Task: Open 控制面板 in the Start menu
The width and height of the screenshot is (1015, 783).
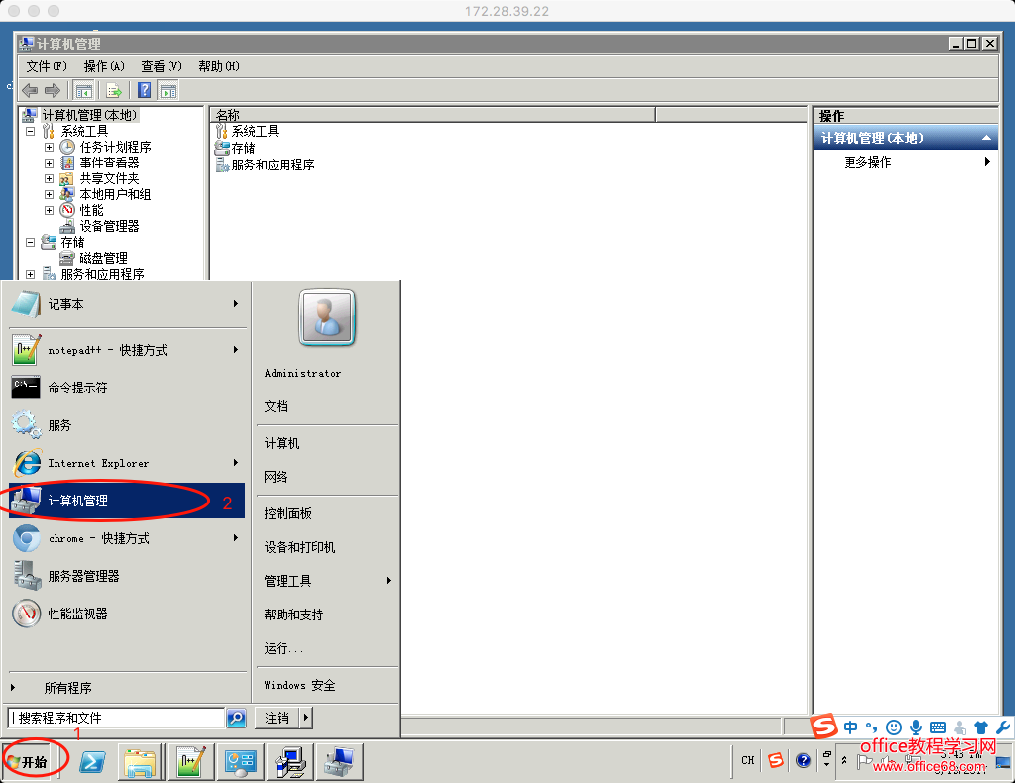Action: click(287, 513)
